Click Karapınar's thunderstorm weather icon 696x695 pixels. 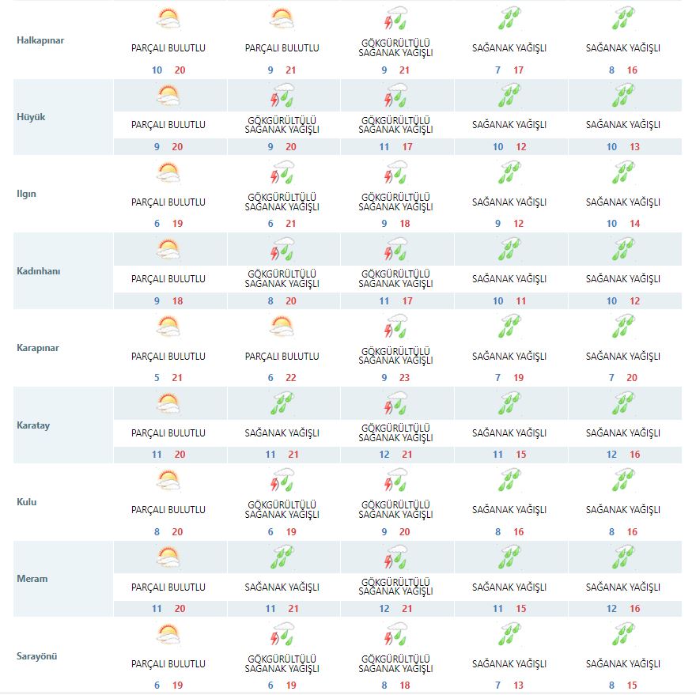[395, 327]
